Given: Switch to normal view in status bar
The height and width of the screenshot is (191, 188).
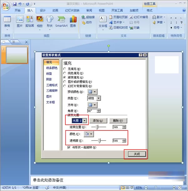Looking at the screenshot, I should coord(123,188).
